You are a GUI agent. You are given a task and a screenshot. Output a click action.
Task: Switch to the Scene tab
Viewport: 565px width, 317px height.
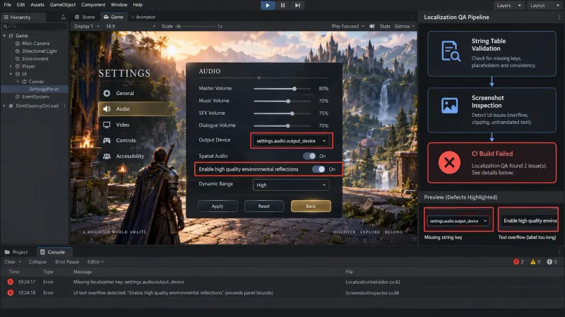tap(85, 17)
